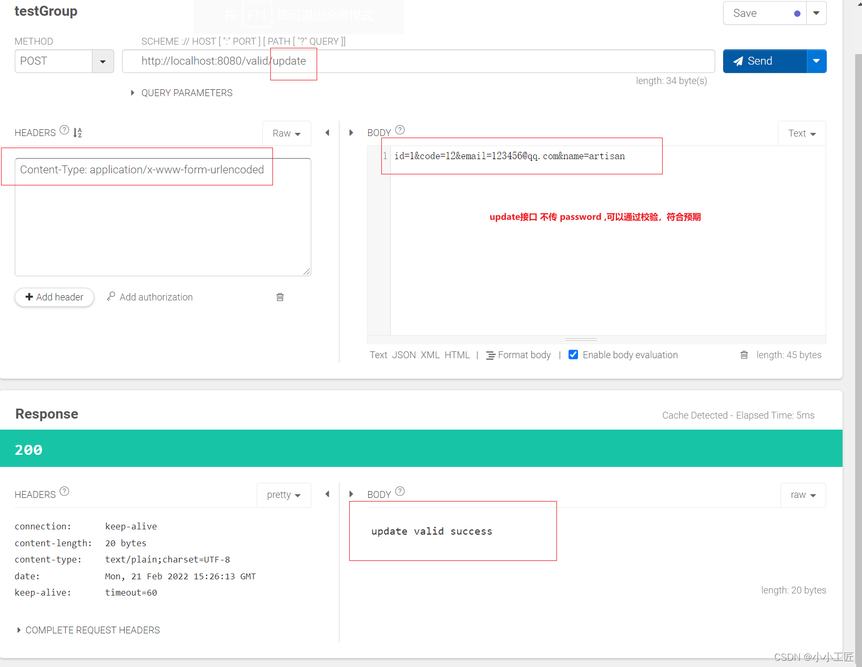Switch body format to XML
Screen dimensions: 862x667
pyautogui.click(x=430, y=355)
